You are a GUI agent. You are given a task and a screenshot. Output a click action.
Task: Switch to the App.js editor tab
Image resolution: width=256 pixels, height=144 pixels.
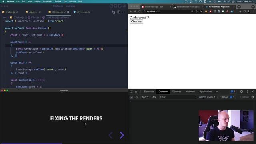click(x=33, y=12)
